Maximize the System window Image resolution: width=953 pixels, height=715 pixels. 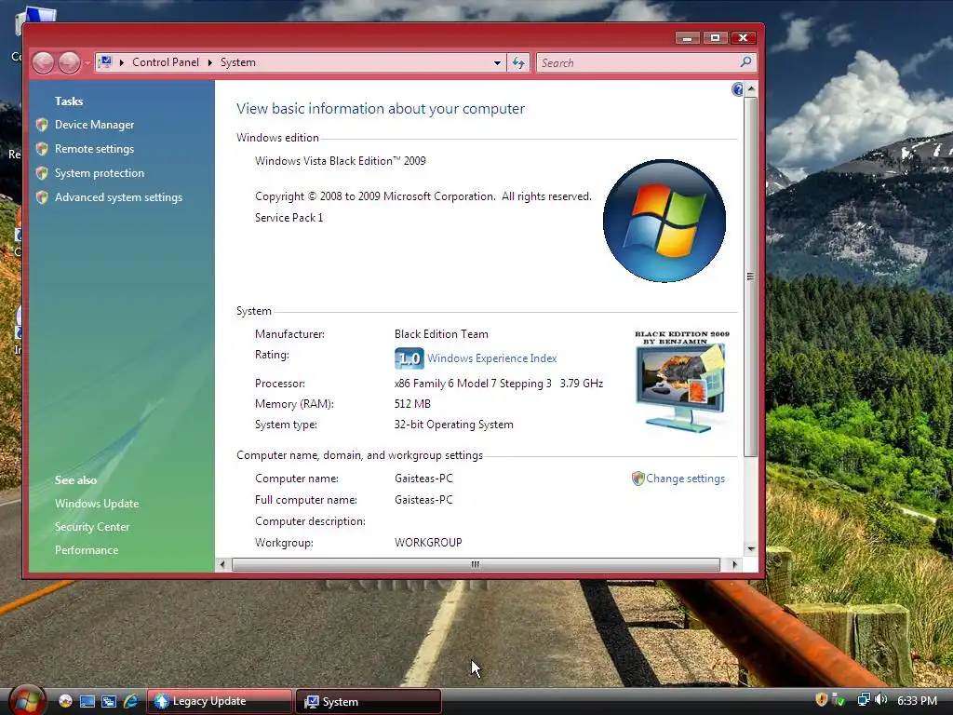pos(716,37)
